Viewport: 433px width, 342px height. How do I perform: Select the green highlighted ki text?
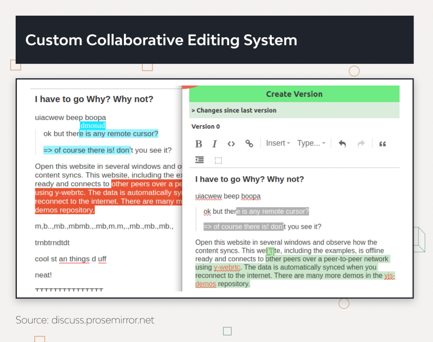tap(270, 251)
